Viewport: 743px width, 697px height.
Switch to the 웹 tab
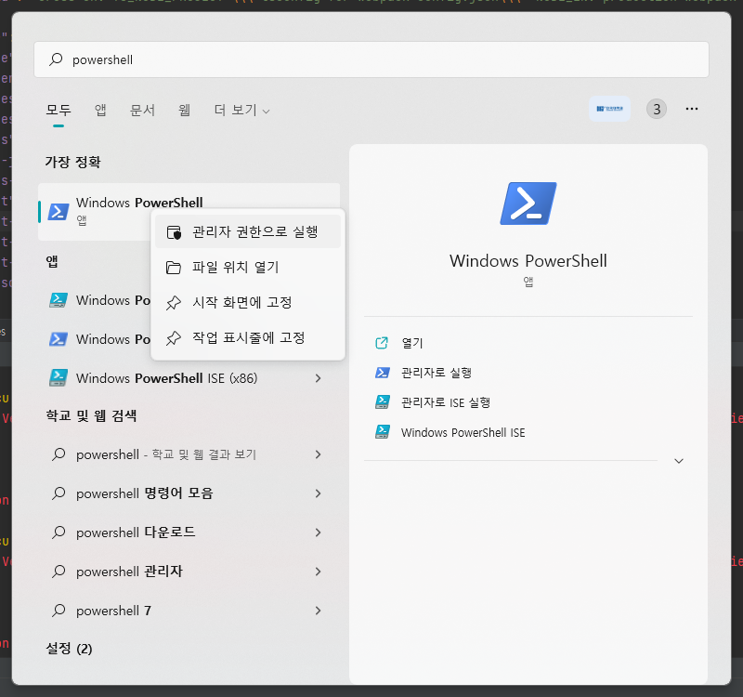pyautogui.click(x=184, y=110)
